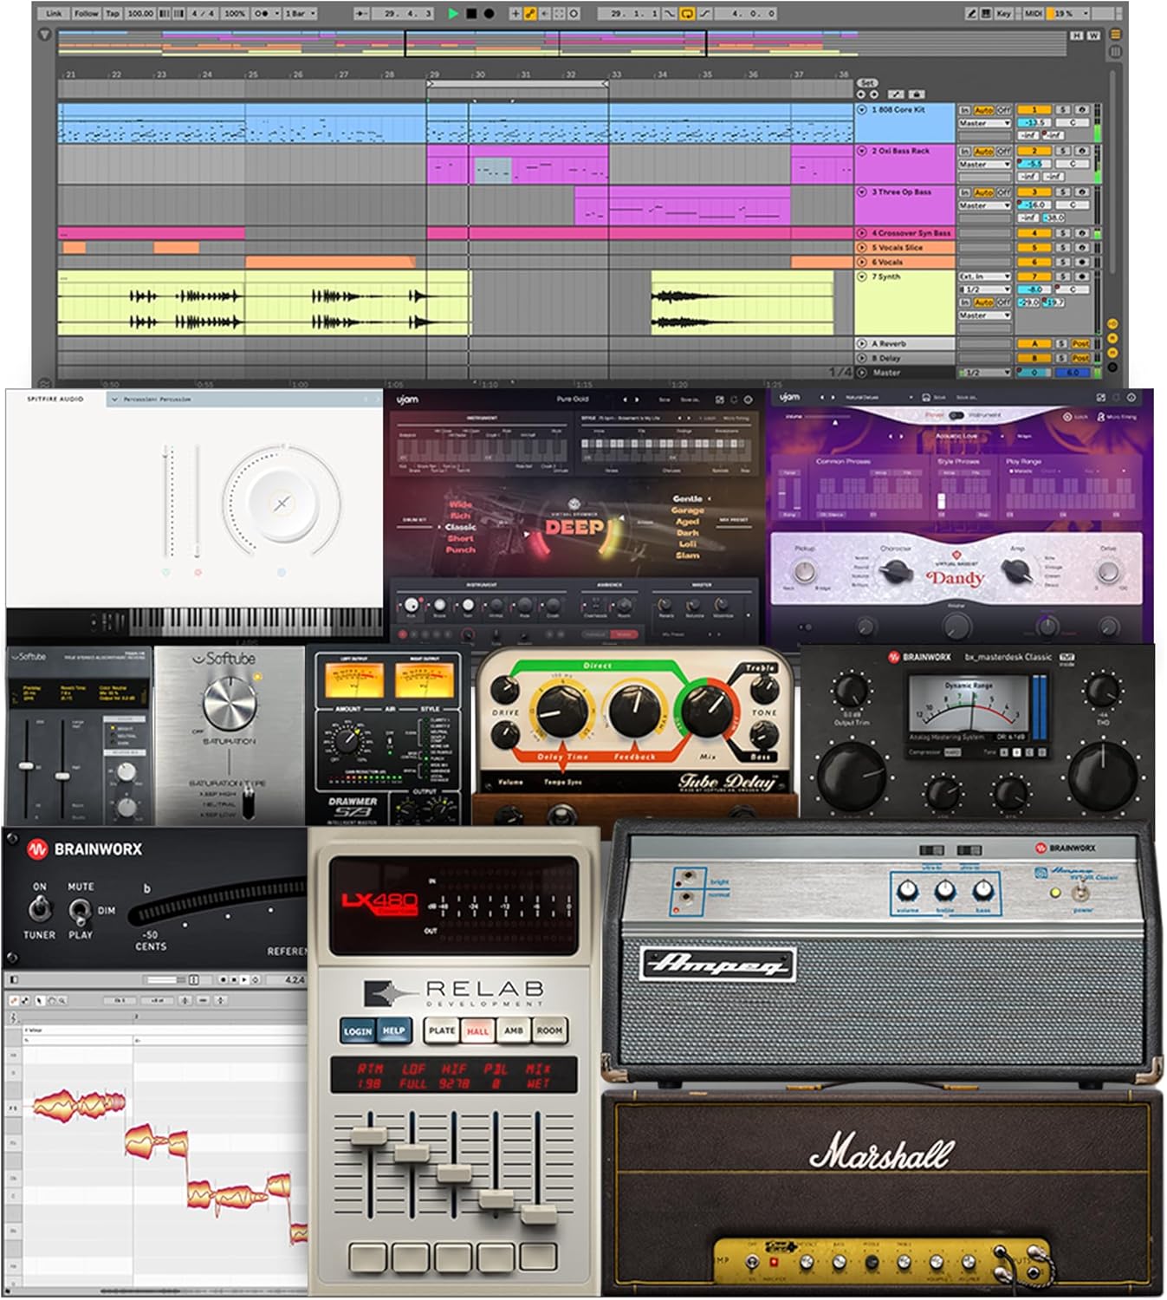
Task: Click the LOGIN button on the RELAB LX480
Action: click(x=358, y=1031)
